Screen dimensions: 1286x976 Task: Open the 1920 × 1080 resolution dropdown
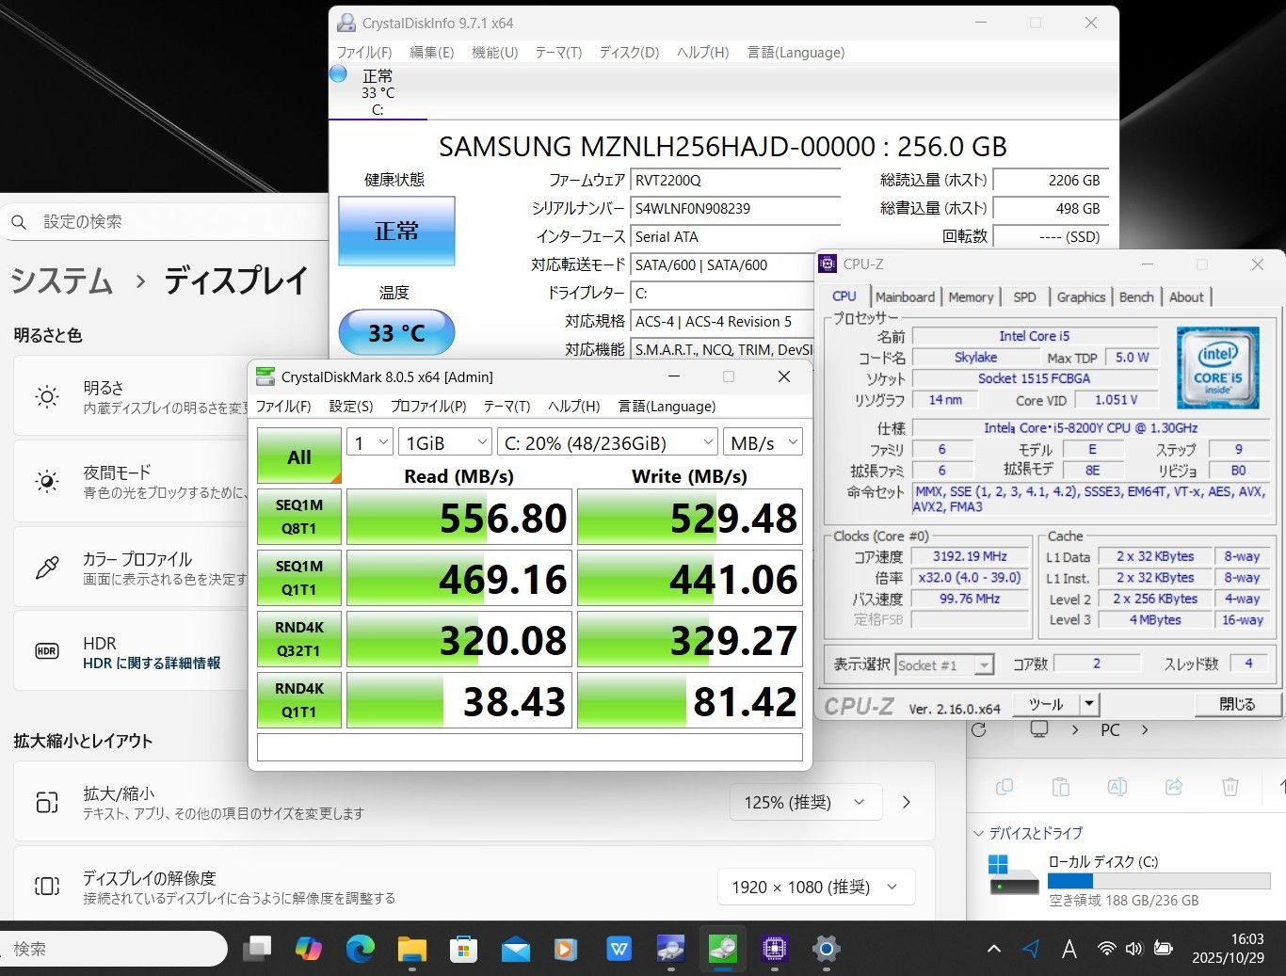pos(815,886)
